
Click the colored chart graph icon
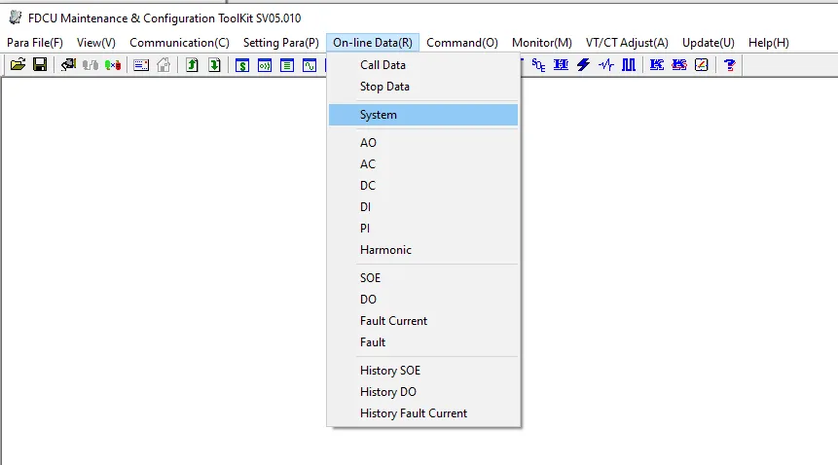pos(701,65)
